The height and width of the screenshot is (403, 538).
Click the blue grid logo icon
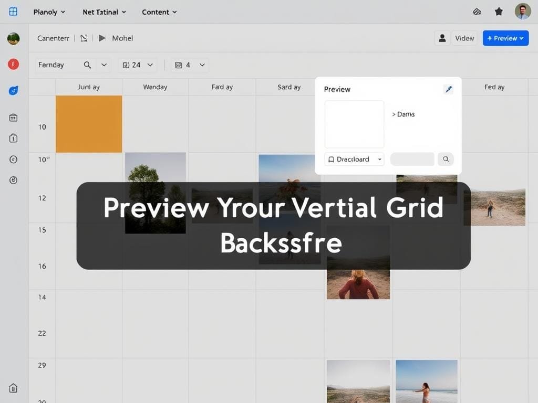13,12
